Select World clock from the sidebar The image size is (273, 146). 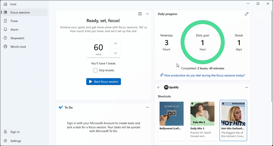(x=18, y=47)
